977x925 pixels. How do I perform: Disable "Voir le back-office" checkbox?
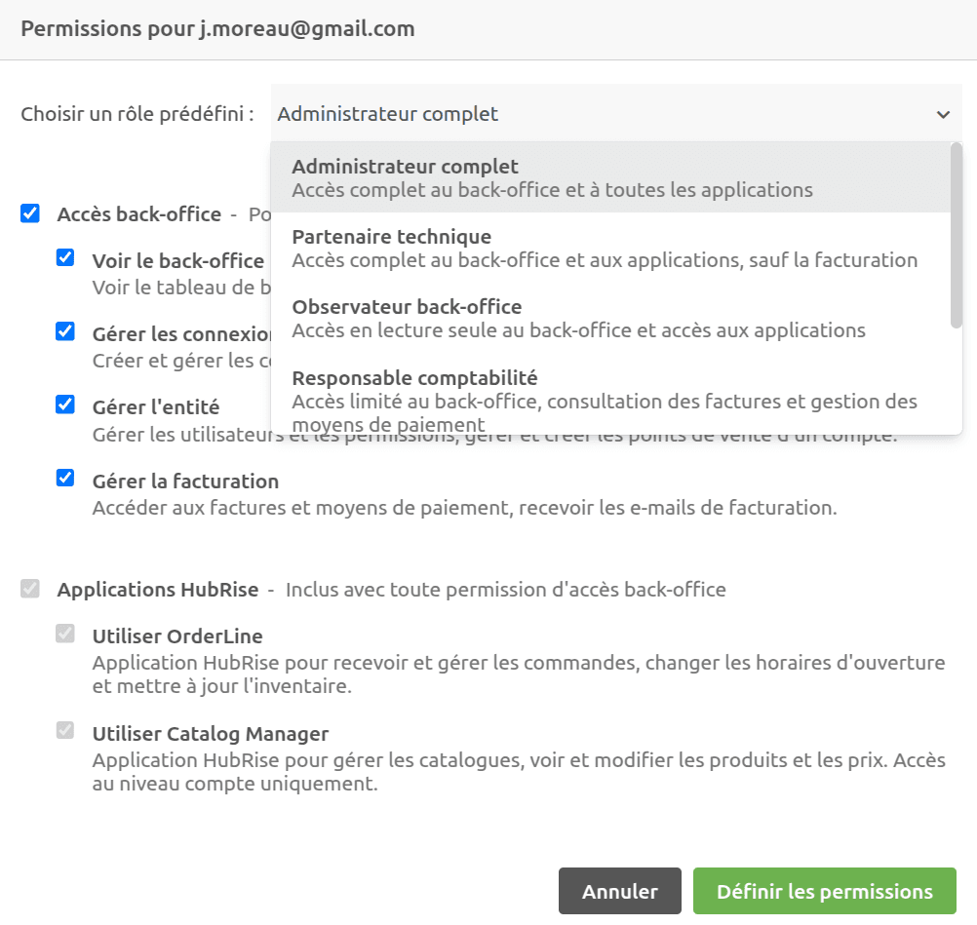[64, 256]
